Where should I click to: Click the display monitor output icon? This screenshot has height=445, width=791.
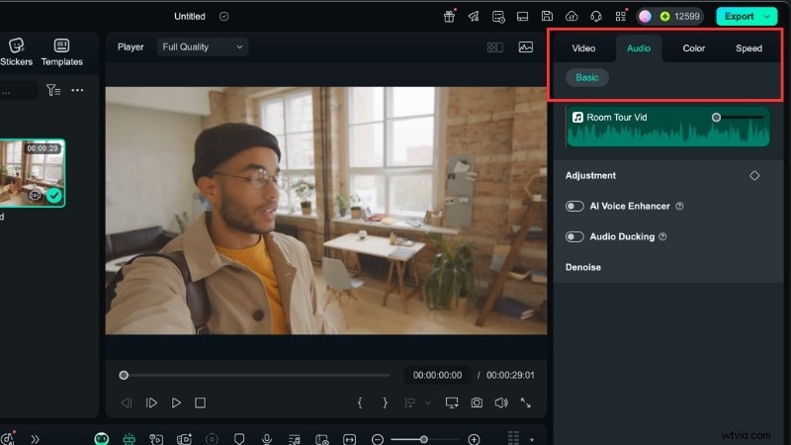click(x=452, y=402)
